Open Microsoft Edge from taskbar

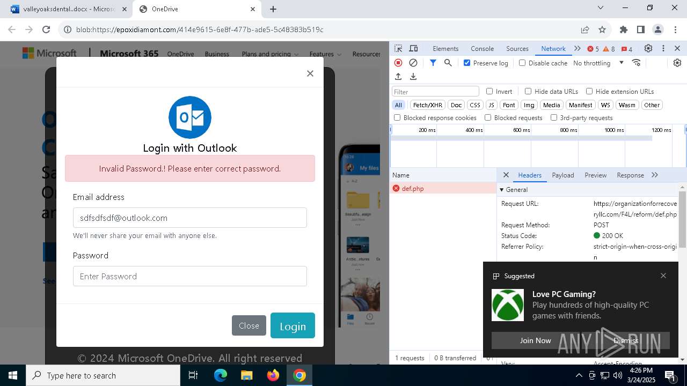[x=221, y=375]
